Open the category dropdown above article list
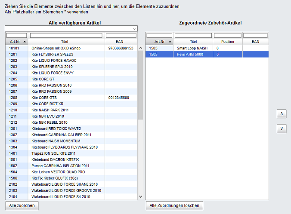 point(71,29)
